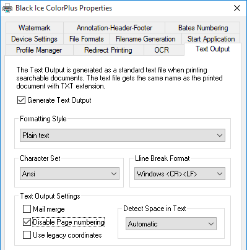Open the Annotation-Header-Footer tab
This screenshot has height=250, width=247.
tap(115, 28)
